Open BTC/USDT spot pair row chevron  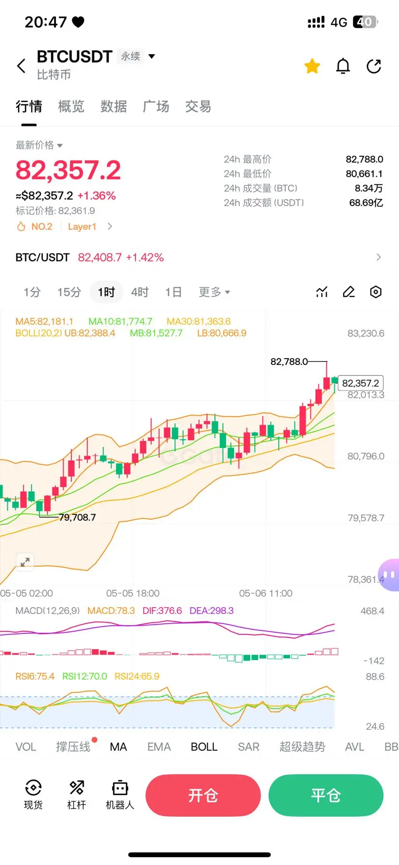[378, 257]
